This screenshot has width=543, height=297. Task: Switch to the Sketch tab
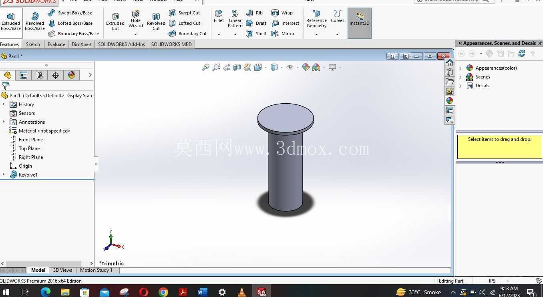click(x=33, y=44)
